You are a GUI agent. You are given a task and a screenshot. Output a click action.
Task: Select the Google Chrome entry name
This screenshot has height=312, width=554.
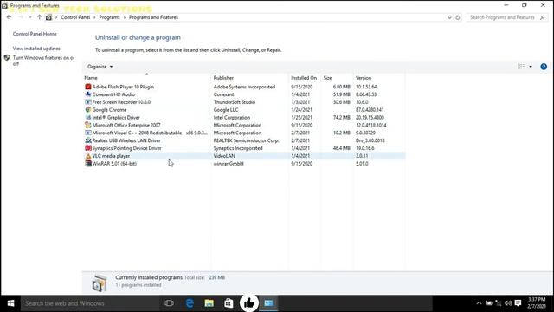coord(109,110)
